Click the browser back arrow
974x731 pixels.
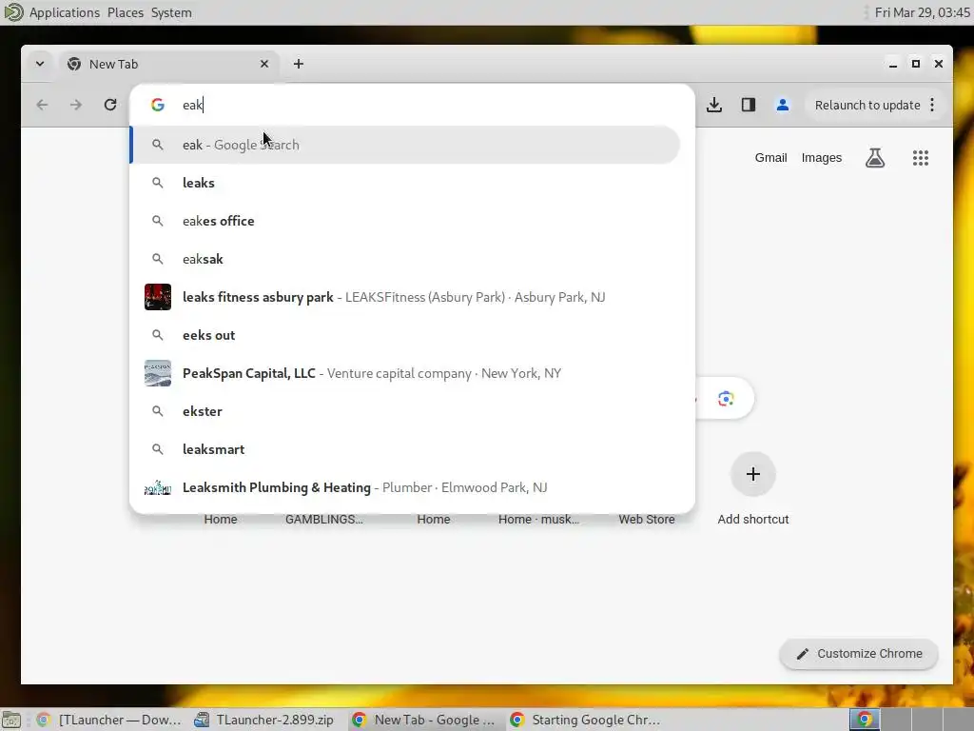42,105
